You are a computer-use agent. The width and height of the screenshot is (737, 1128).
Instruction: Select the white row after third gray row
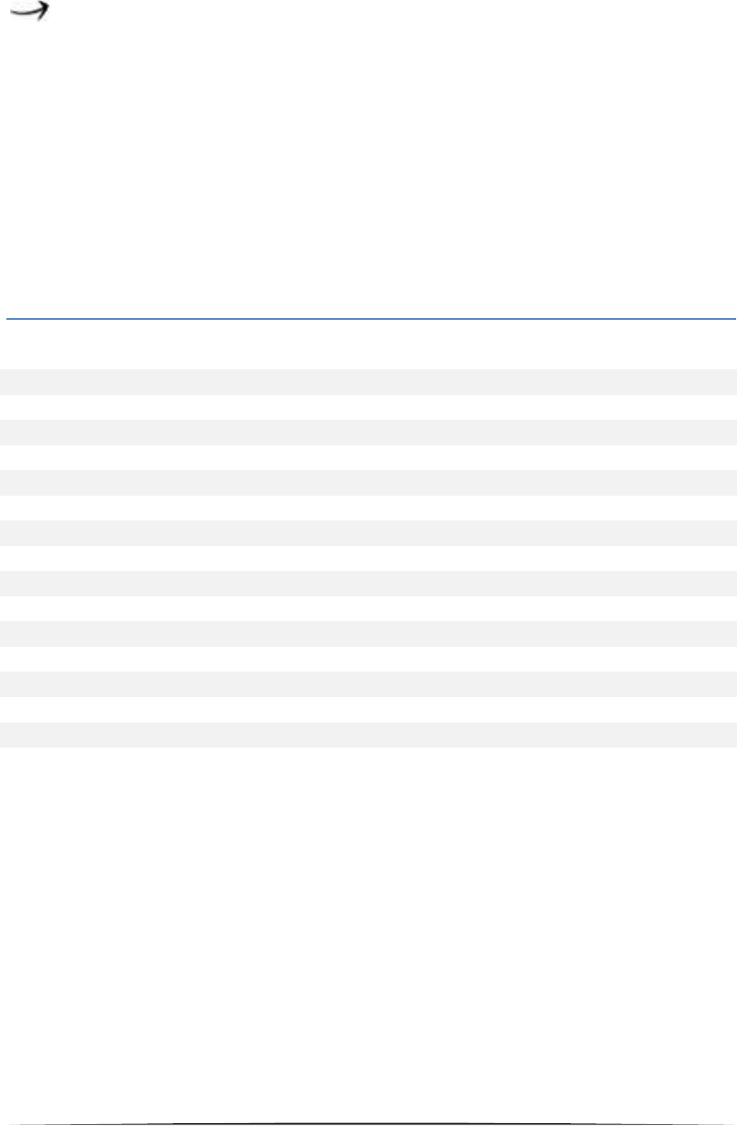coord(368,508)
